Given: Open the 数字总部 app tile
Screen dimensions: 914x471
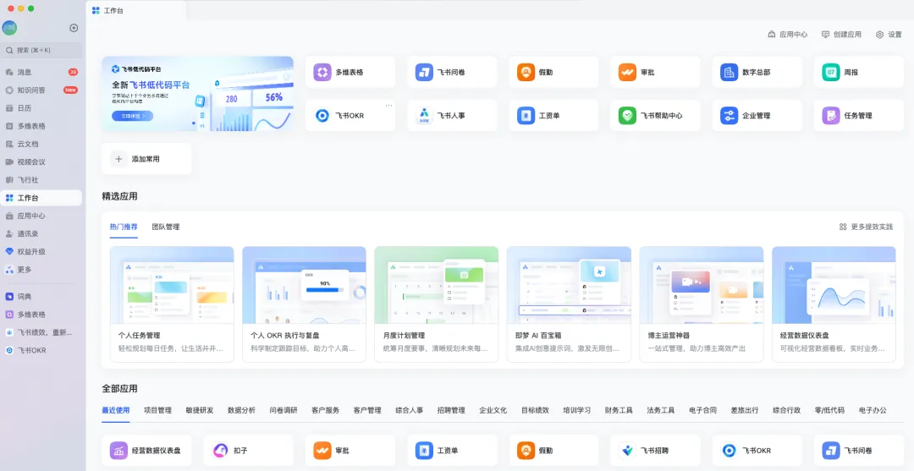Looking at the screenshot, I should (757, 72).
